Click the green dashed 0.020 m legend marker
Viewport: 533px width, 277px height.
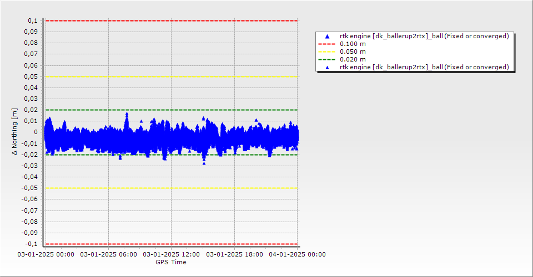[x=326, y=59]
